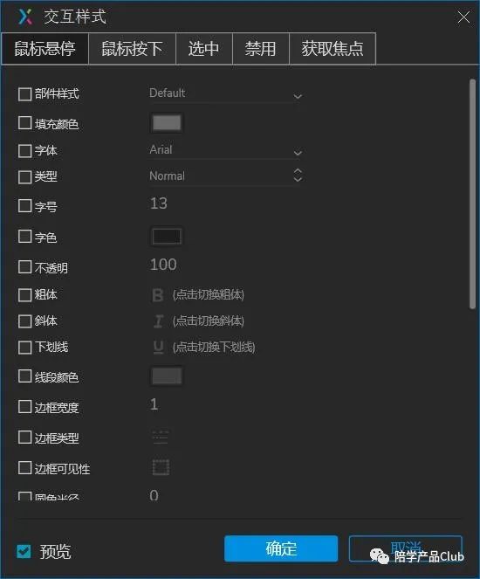Switch to the 鼠标悬停 tab
The height and width of the screenshot is (579, 480).
pos(45,49)
